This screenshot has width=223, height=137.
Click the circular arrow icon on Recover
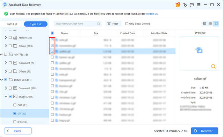pos(195,131)
